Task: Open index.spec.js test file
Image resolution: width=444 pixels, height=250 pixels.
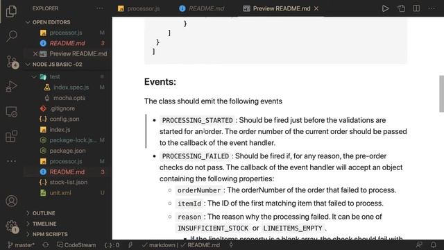Action: [71, 87]
